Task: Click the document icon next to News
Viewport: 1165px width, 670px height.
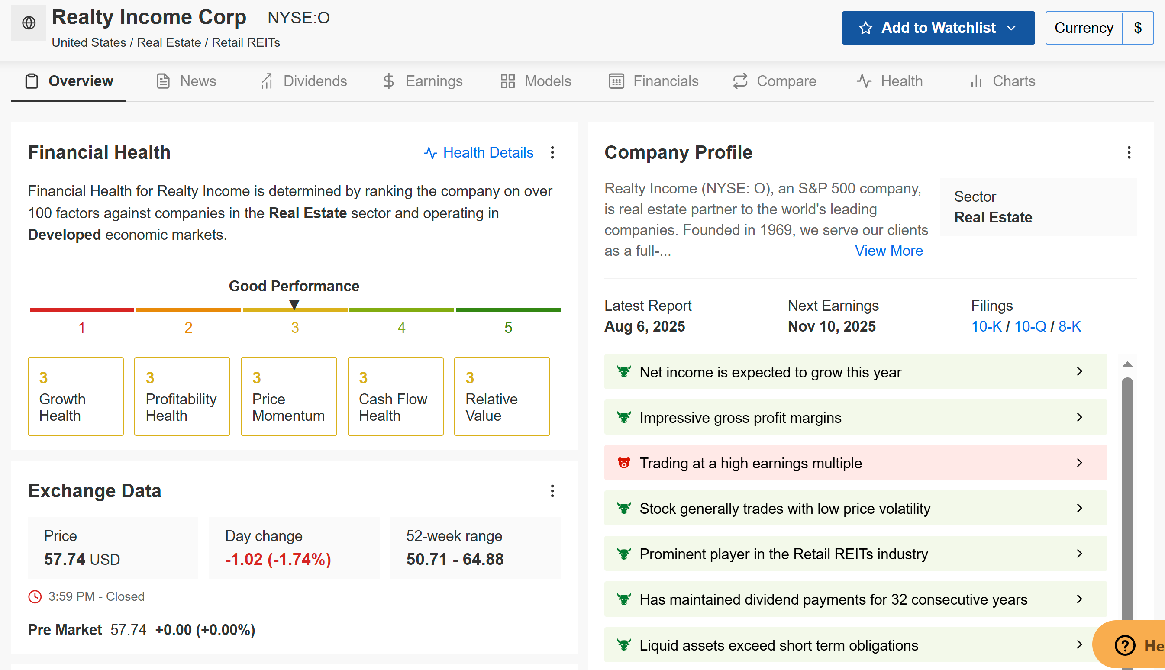Action: (163, 81)
